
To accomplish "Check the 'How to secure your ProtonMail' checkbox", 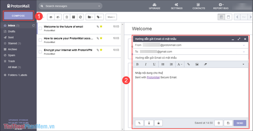I will pyautogui.click(x=40, y=40).
